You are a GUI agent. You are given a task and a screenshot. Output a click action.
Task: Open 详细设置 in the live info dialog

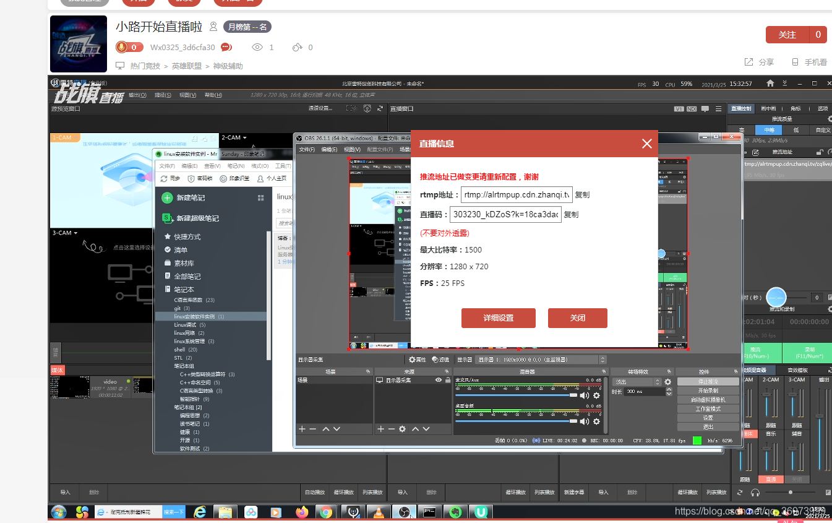pos(499,318)
